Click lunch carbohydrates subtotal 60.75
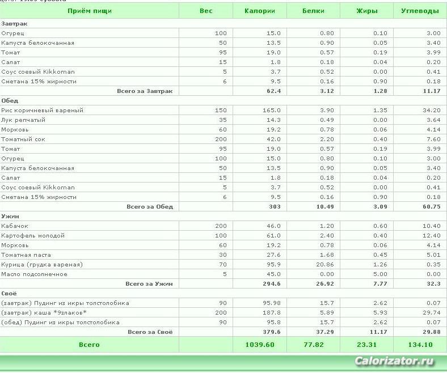The height and width of the screenshot is (373, 447). 432,206
